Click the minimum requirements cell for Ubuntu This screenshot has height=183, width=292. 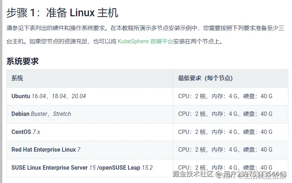[x=225, y=96]
